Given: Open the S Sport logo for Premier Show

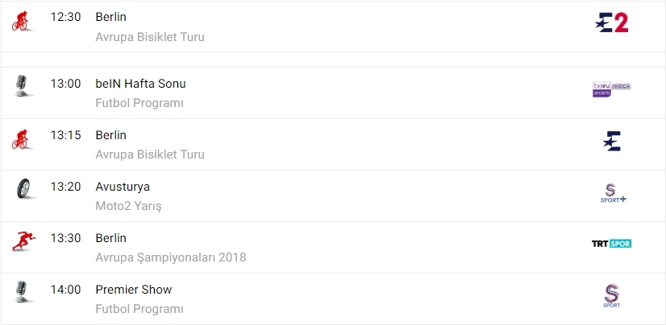Looking at the screenshot, I should click(x=611, y=295).
